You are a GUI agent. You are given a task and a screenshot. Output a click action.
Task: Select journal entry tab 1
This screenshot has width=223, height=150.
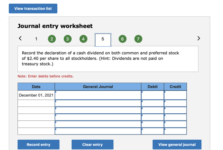(36, 39)
